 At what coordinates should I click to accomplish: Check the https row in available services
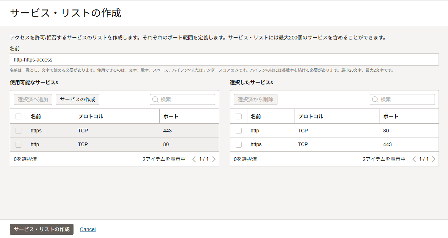(x=18, y=131)
